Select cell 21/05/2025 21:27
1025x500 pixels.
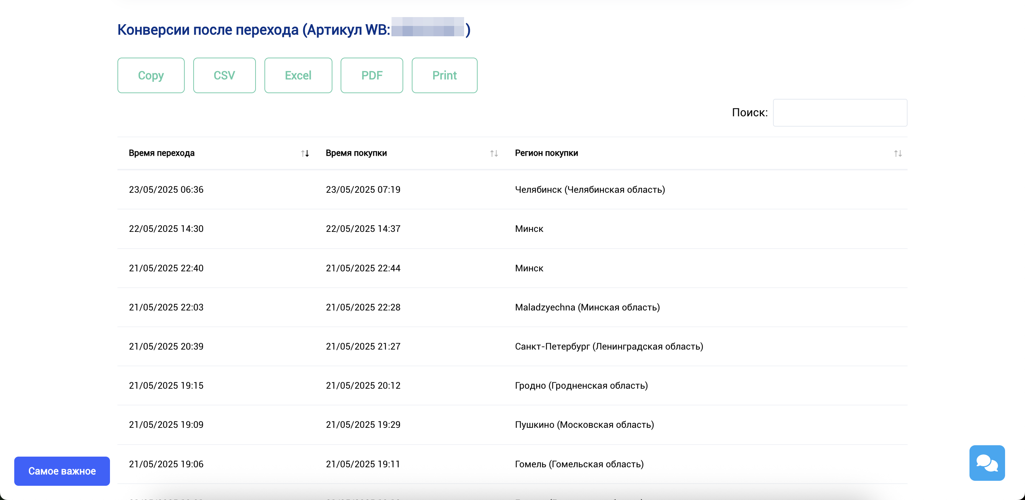(363, 347)
